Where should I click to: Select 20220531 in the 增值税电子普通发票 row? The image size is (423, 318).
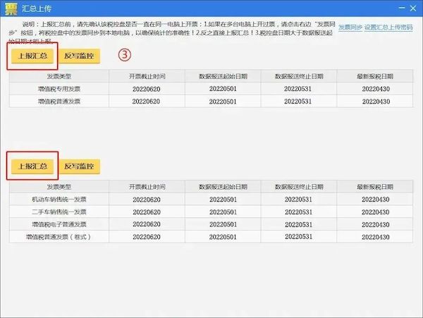299,224
